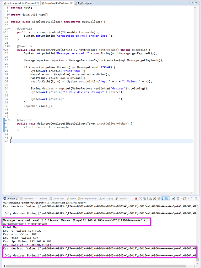Click the MqttCallback interface name on line 15

[x=92, y=22]
